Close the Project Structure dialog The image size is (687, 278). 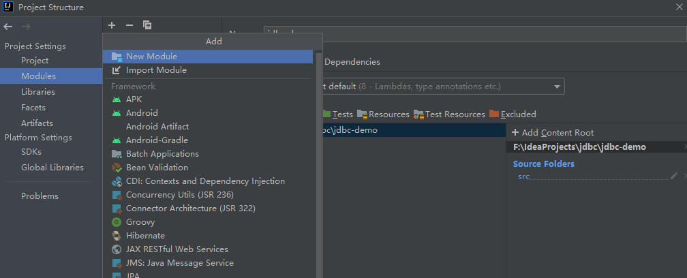coord(680,7)
